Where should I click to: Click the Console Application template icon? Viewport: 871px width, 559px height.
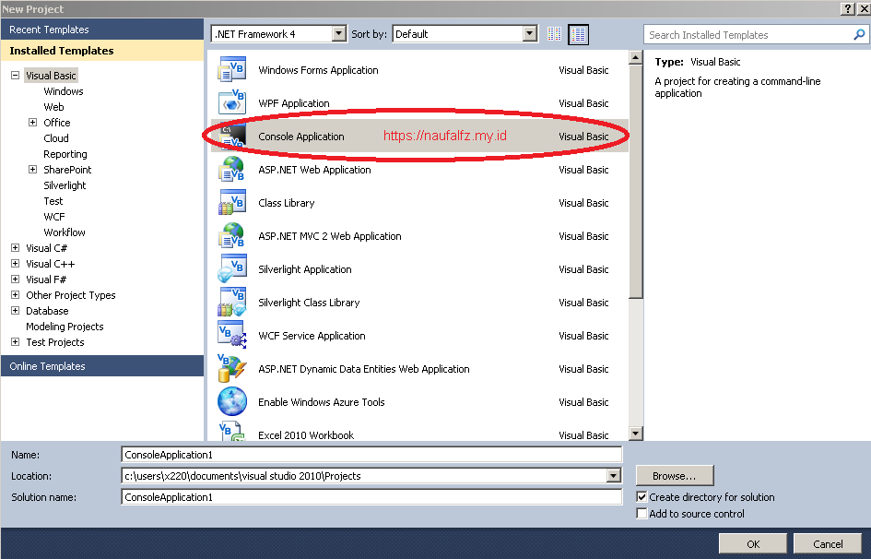pyautogui.click(x=232, y=137)
